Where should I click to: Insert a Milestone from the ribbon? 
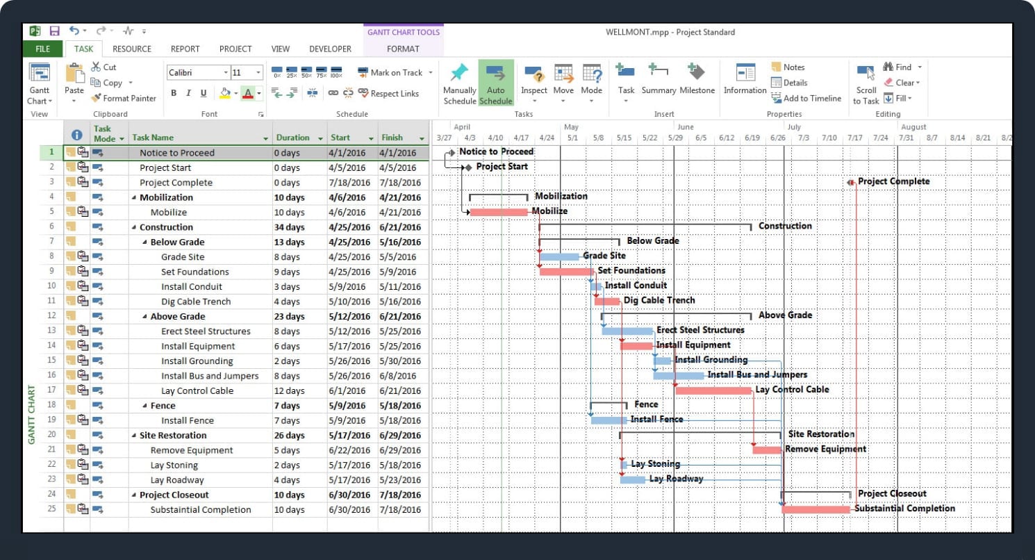coord(697,74)
